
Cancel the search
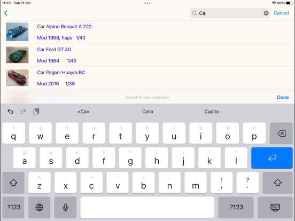pos(281,13)
